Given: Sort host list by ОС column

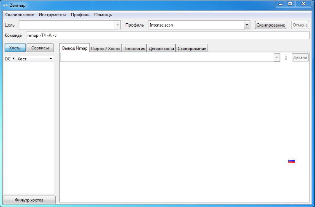Looking at the screenshot, I should pyautogui.click(x=8, y=59).
